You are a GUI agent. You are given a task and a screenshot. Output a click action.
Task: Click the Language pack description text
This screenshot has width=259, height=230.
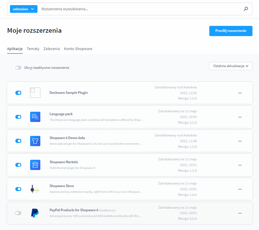point(97,120)
